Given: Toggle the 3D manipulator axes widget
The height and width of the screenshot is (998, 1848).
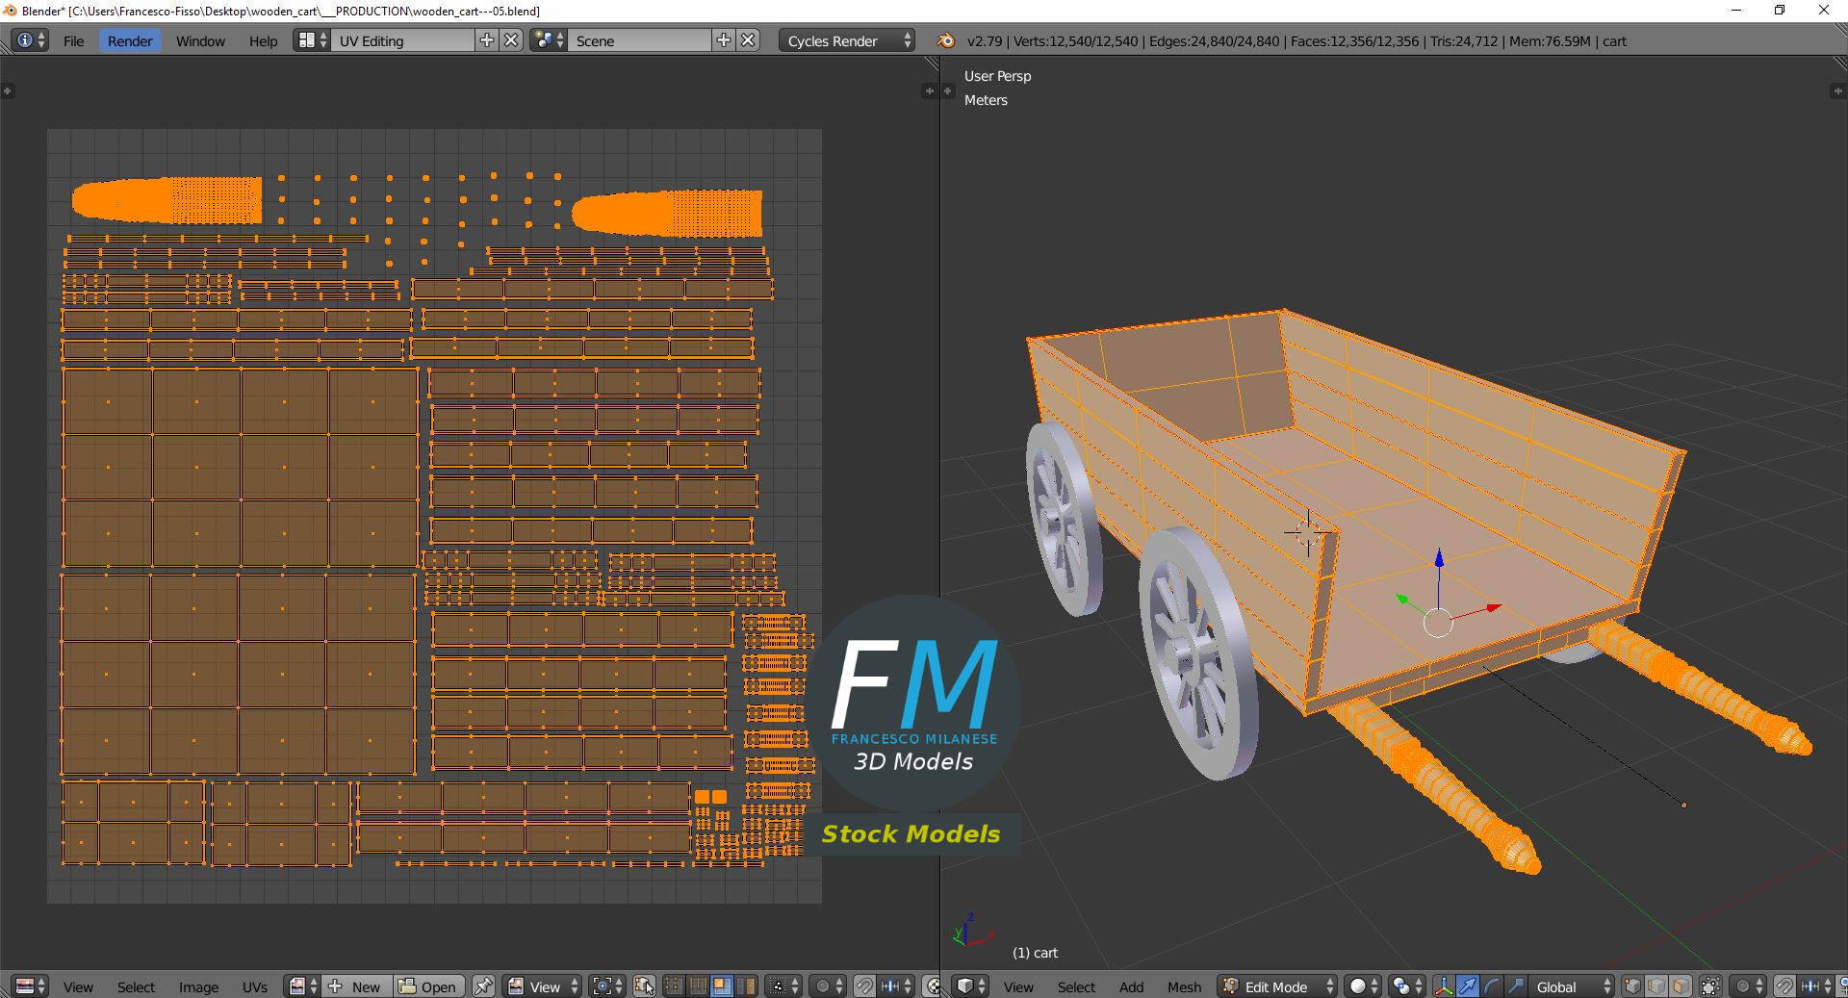Looking at the screenshot, I should pos(1444,986).
